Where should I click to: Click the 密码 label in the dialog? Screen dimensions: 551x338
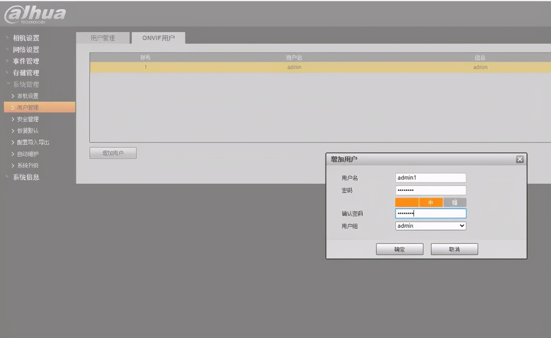pos(347,190)
